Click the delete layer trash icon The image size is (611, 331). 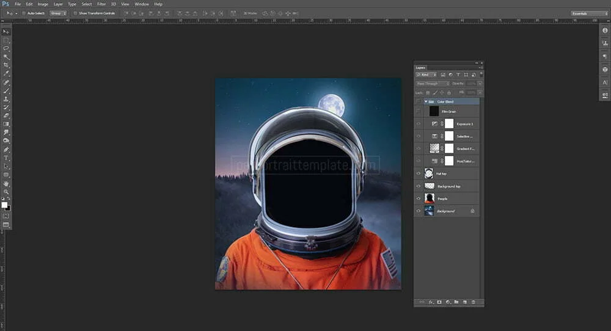(474, 302)
